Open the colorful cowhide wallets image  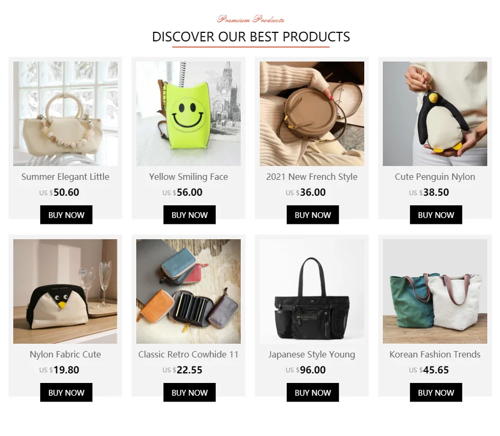[188, 291]
